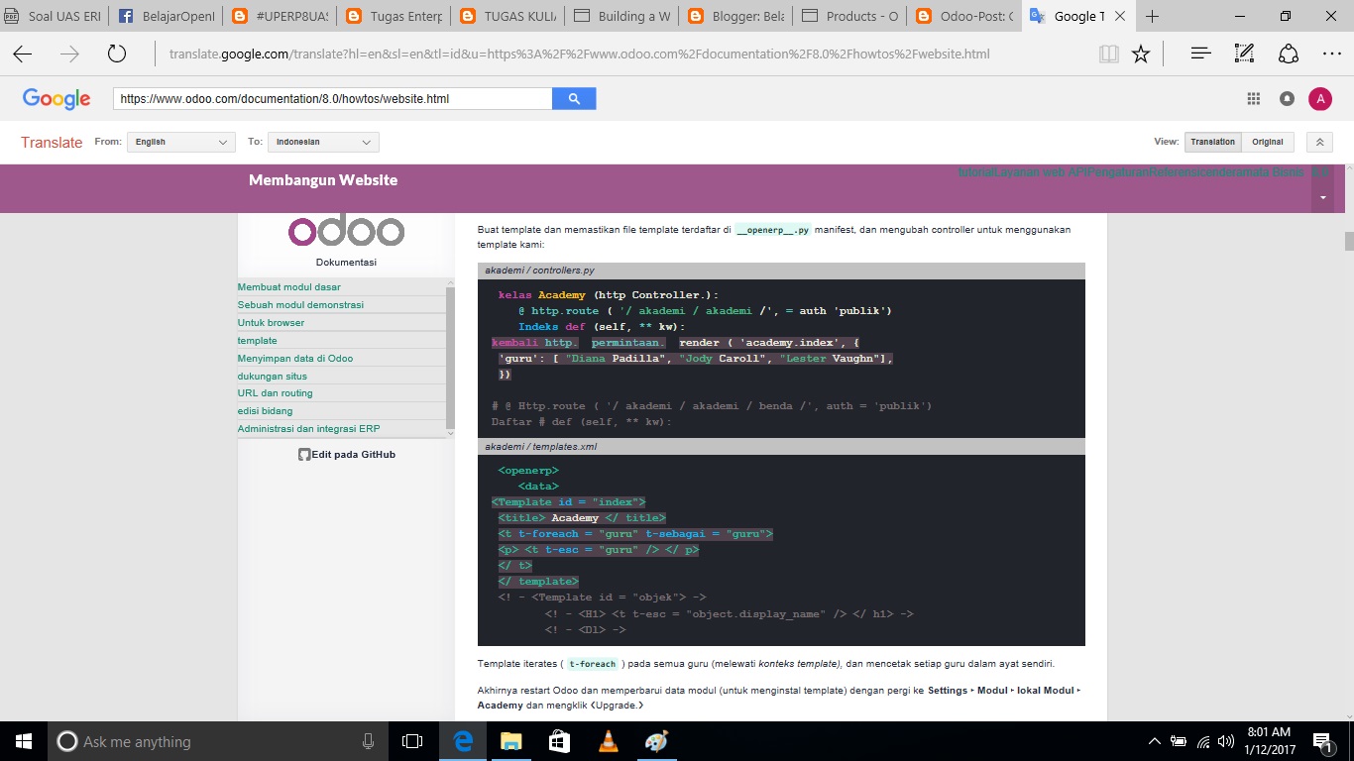Open Untuk browser sidebar link
Screen dimensions: 1354x761
pos(271,322)
